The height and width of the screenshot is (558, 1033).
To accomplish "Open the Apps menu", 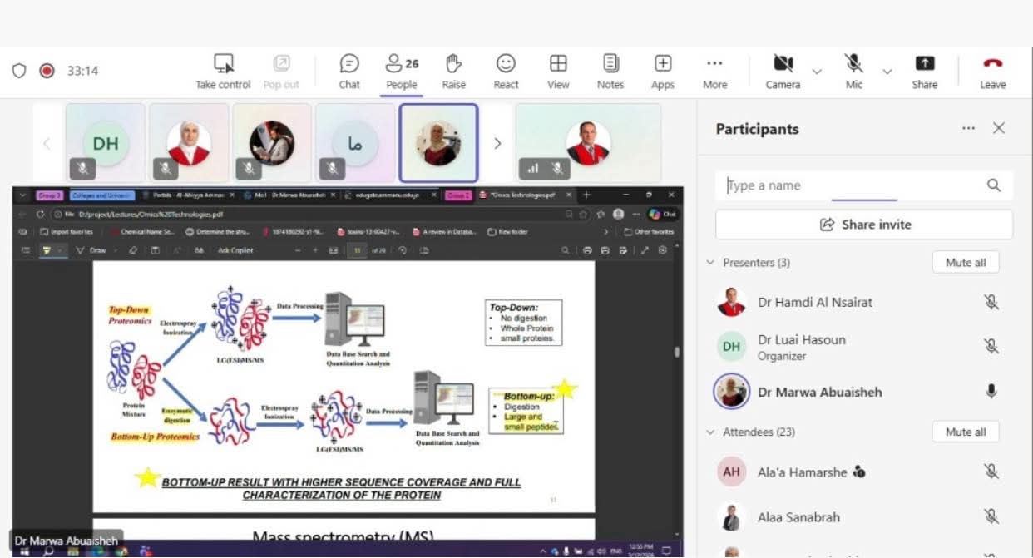I will [x=663, y=65].
